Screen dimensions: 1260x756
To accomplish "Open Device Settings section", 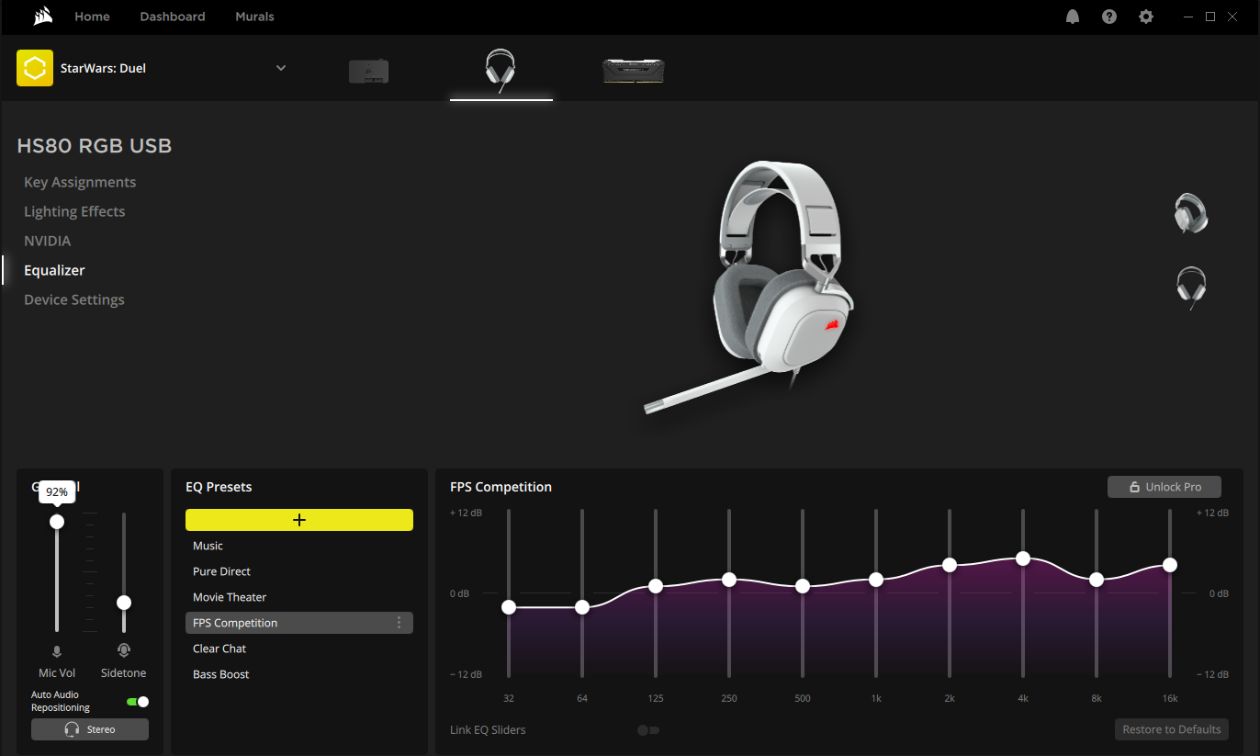I will (x=74, y=299).
